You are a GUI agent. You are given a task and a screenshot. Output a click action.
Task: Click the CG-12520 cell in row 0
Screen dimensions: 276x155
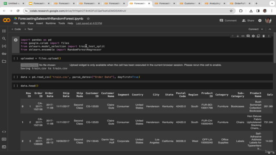(x=92, y=106)
